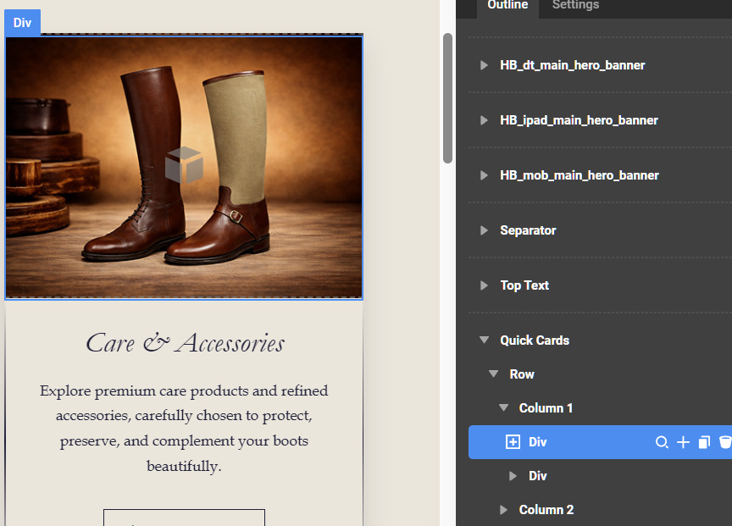
Task: Delete the selected Div with the trash icon
Action: pyautogui.click(x=724, y=442)
